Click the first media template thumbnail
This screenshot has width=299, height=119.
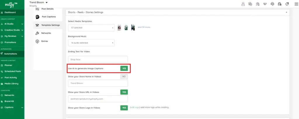[x=119, y=28]
